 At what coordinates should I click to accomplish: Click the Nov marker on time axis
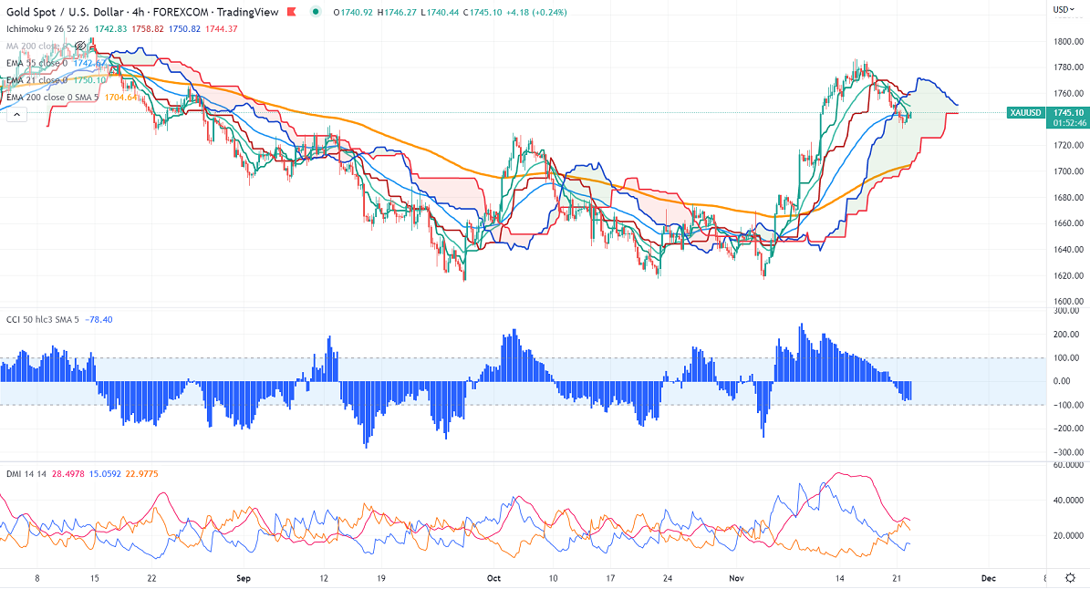pyautogui.click(x=737, y=578)
